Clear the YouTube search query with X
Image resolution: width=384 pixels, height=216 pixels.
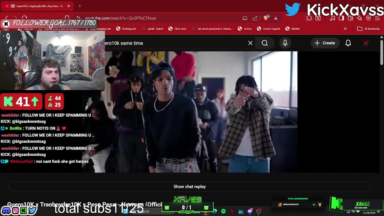(x=250, y=43)
